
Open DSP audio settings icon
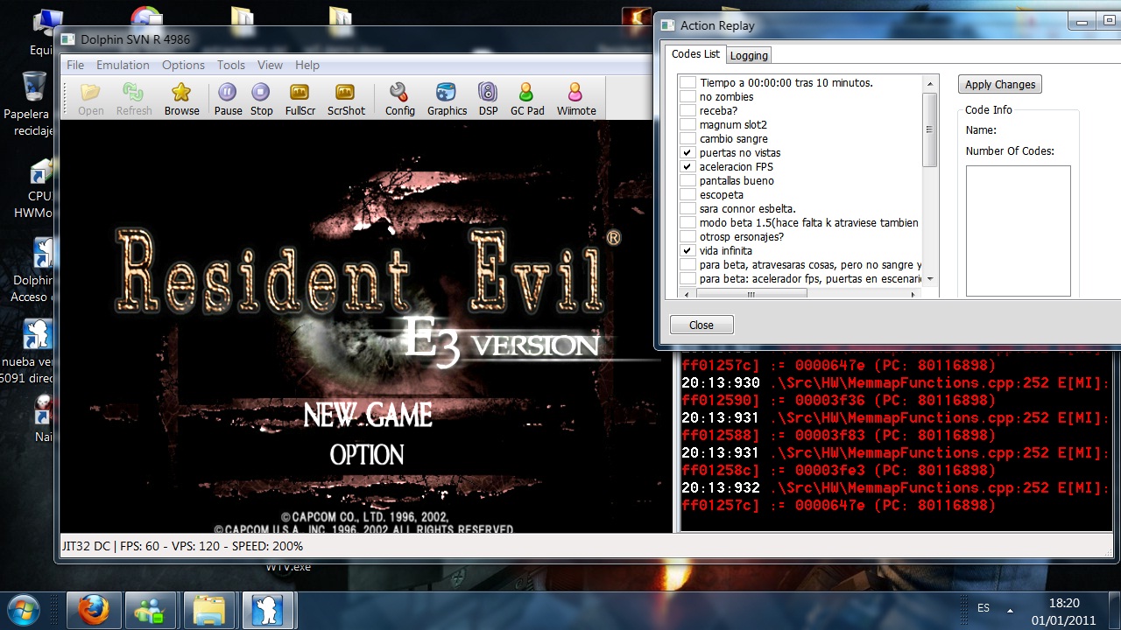[488, 98]
